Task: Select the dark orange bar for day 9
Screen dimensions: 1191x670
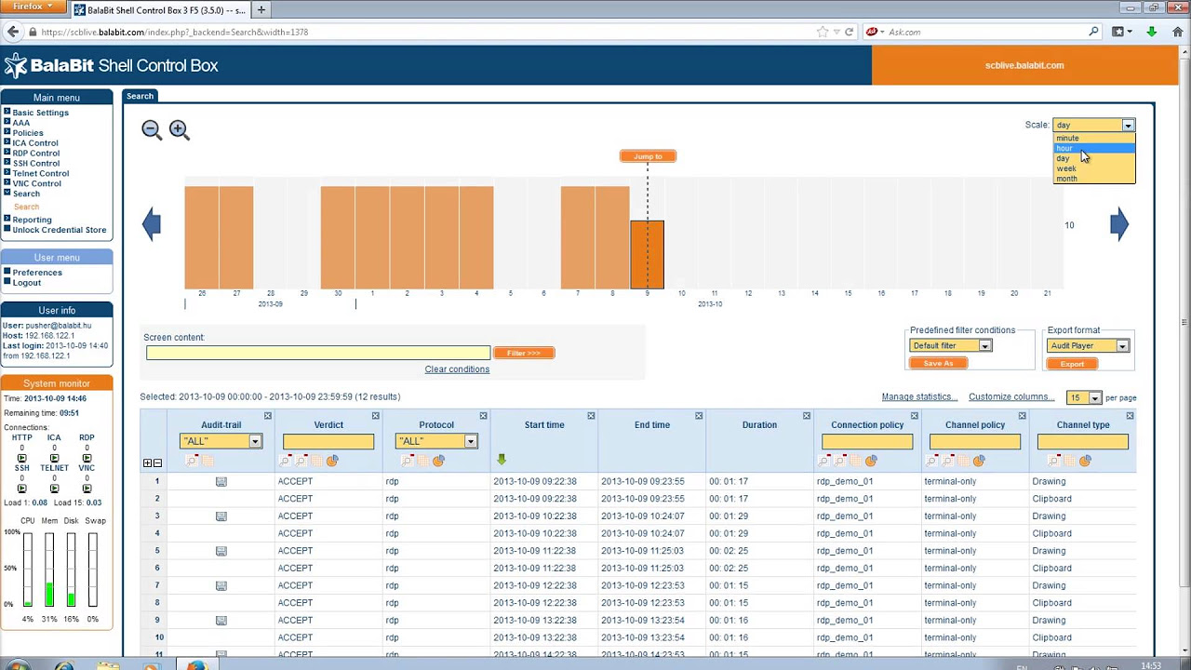Action: 647,255
